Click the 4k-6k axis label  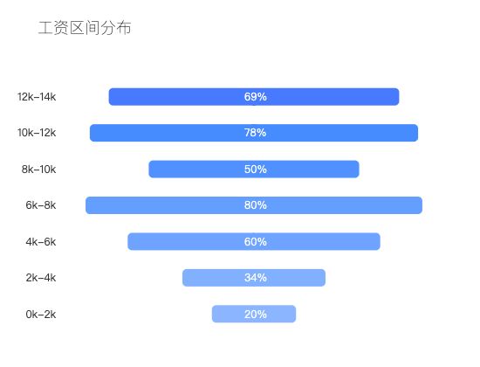pyautogui.click(x=41, y=242)
